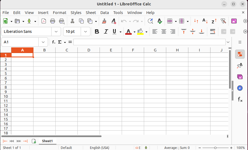Switch to the Sheet1 tab
This screenshot has width=248, height=150.
coord(47,141)
